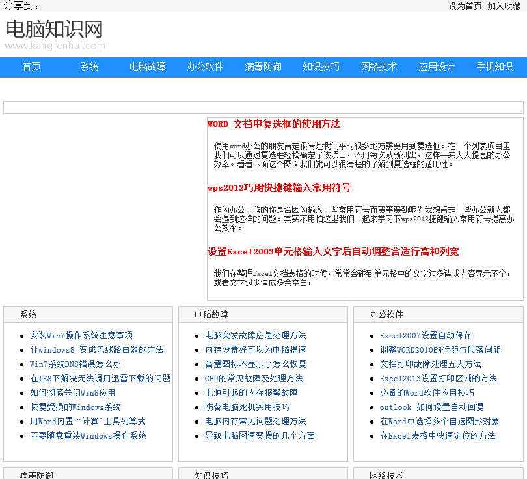Click the 网络技术 section header at bottom
Screen dimensions: 527x479
(x=386, y=475)
